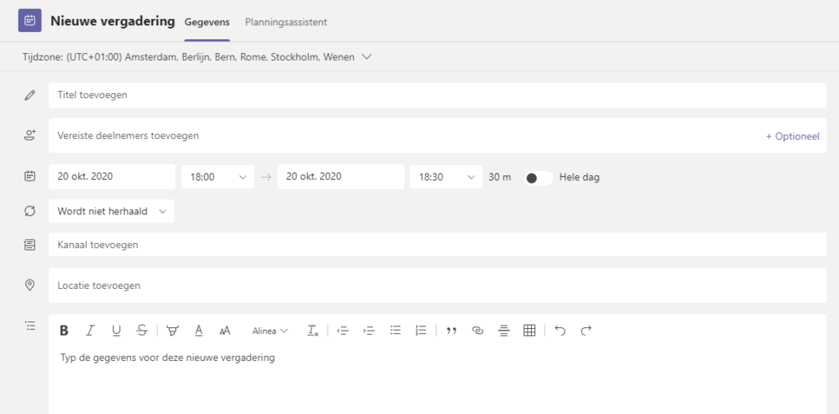The width and height of the screenshot is (839, 414).
Task: Open the Alinea paragraph style dropdown
Action: (270, 331)
